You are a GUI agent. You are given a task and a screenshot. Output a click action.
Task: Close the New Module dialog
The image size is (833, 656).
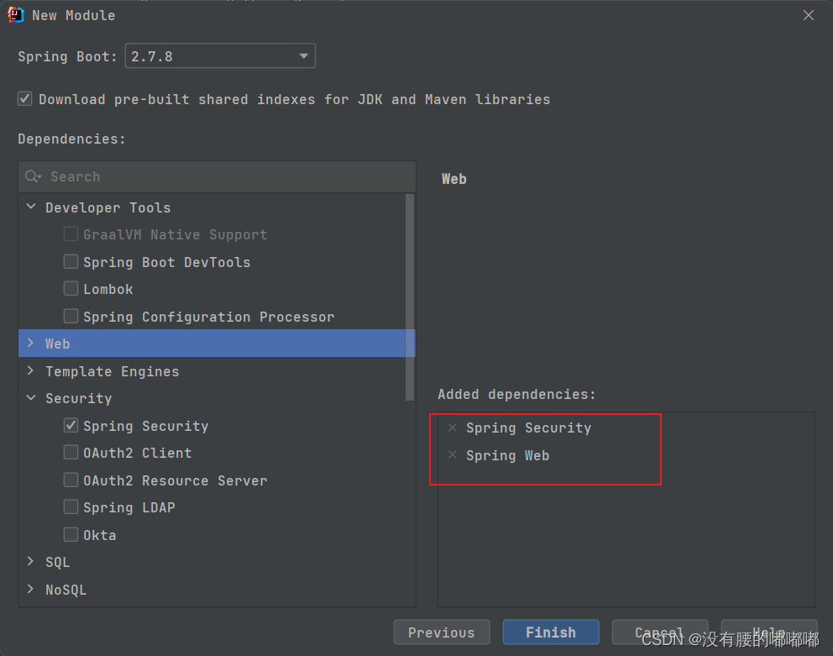coord(809,15)
